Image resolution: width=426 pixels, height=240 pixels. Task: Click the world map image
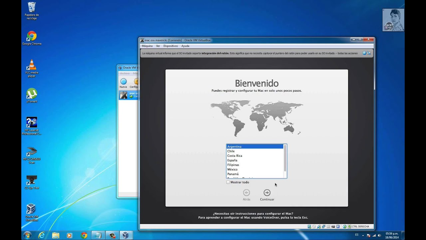257,118
